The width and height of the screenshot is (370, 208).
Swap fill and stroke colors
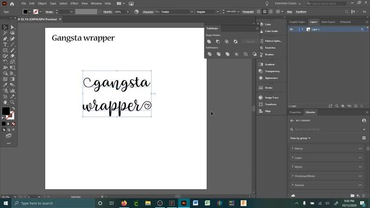pos(13,109)
